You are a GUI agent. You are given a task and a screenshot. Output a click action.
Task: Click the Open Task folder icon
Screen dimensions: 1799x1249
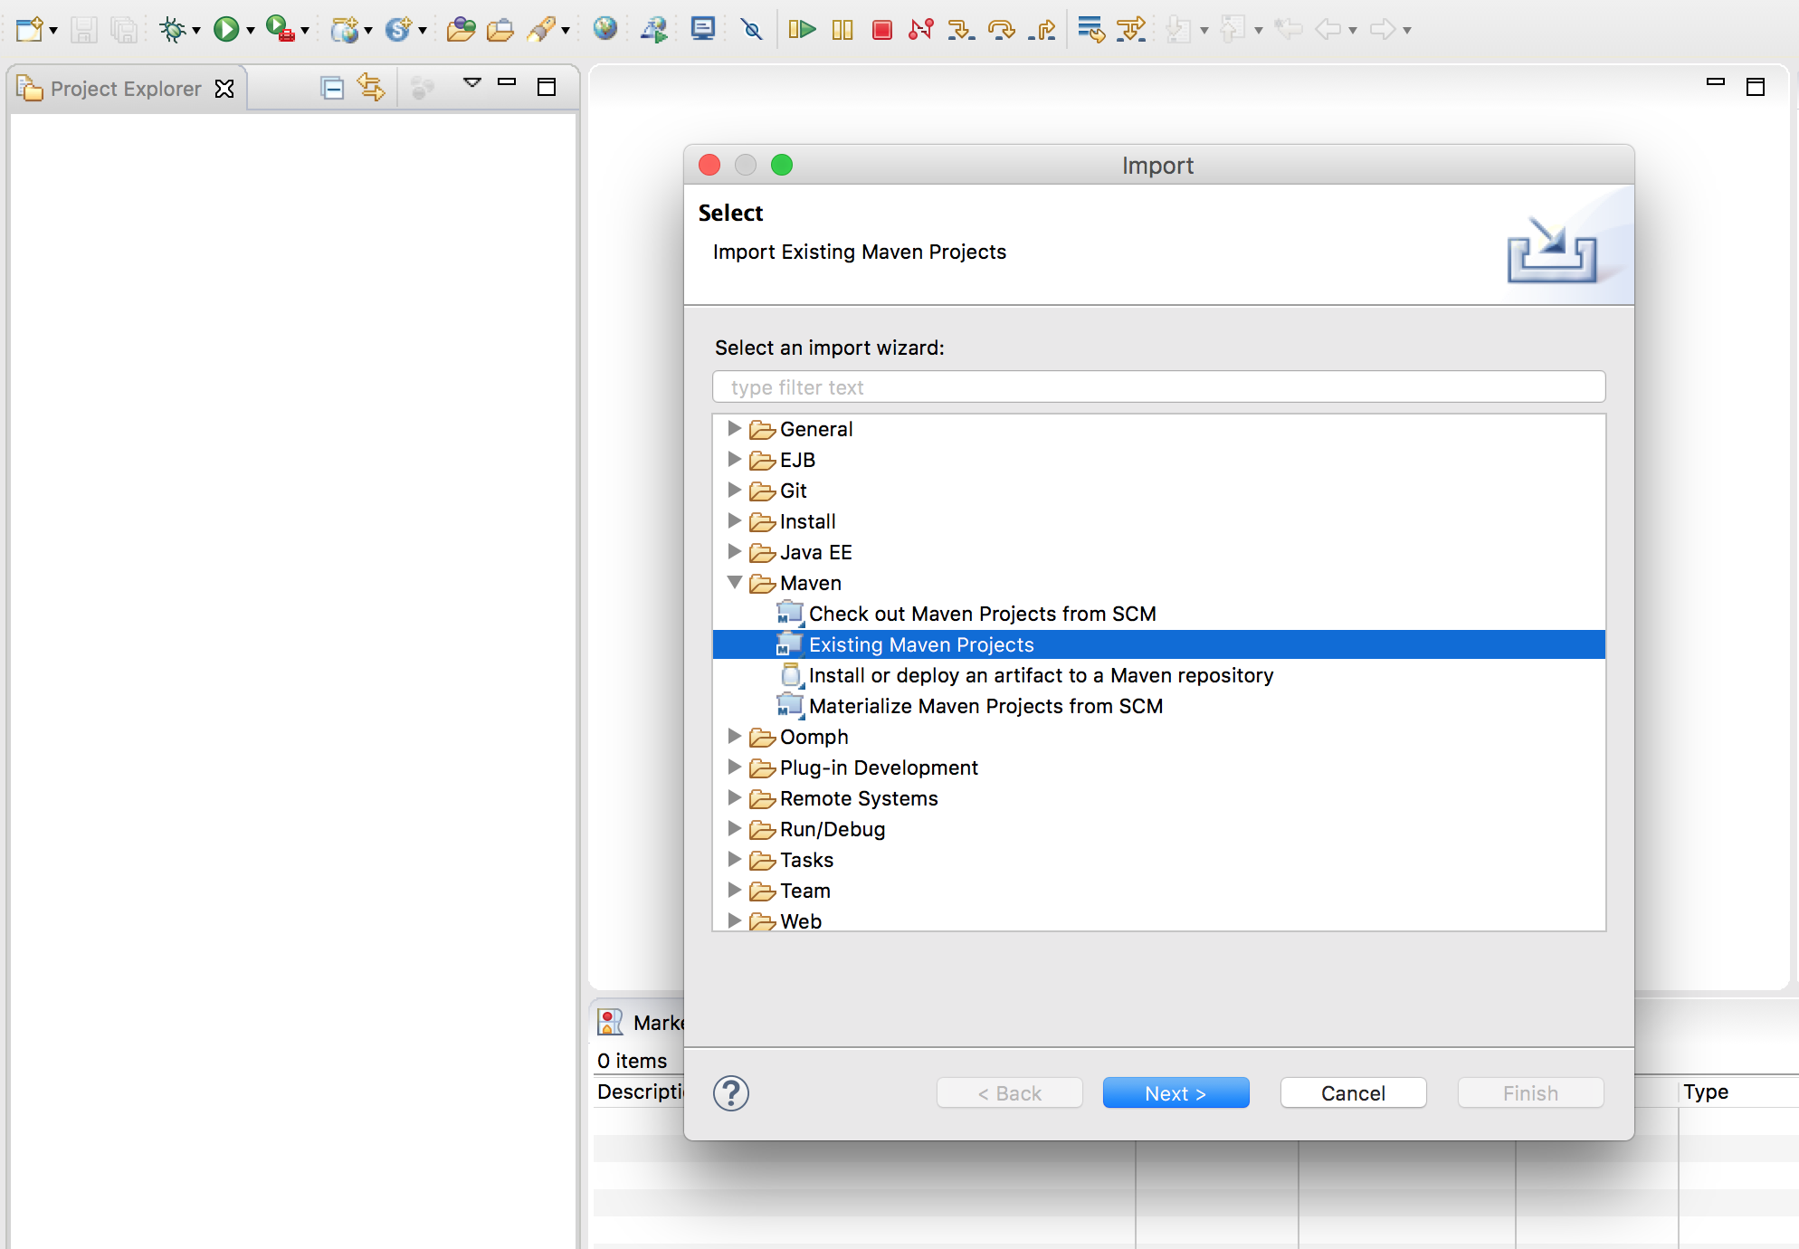click(500, 30)
